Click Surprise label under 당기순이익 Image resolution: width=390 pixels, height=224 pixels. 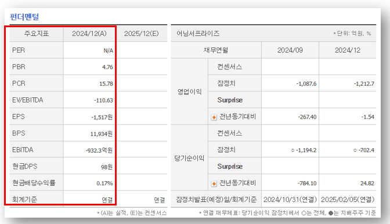(230, 167)
